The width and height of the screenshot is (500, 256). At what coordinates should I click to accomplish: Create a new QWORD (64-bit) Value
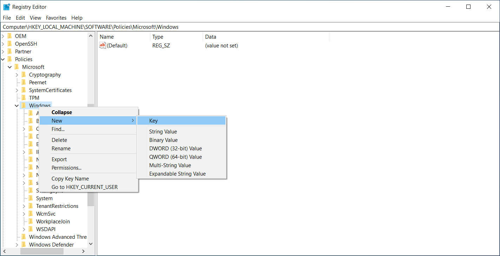[x=182, y=157]
